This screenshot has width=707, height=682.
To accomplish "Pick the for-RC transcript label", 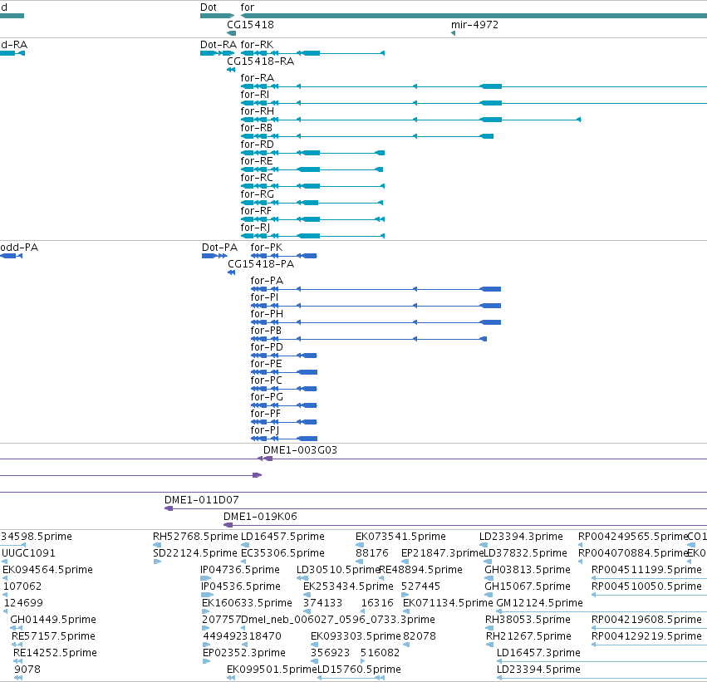I will (x=257, y=178).
